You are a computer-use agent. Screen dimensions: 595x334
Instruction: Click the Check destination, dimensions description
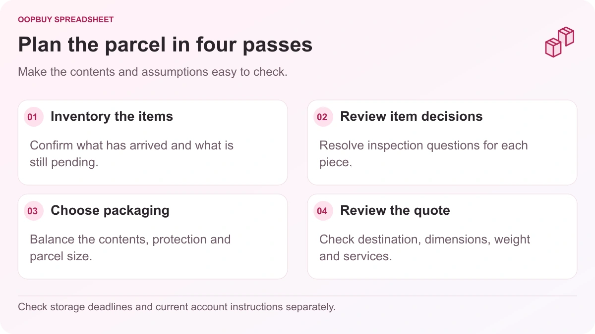click(x=424, y=248)
